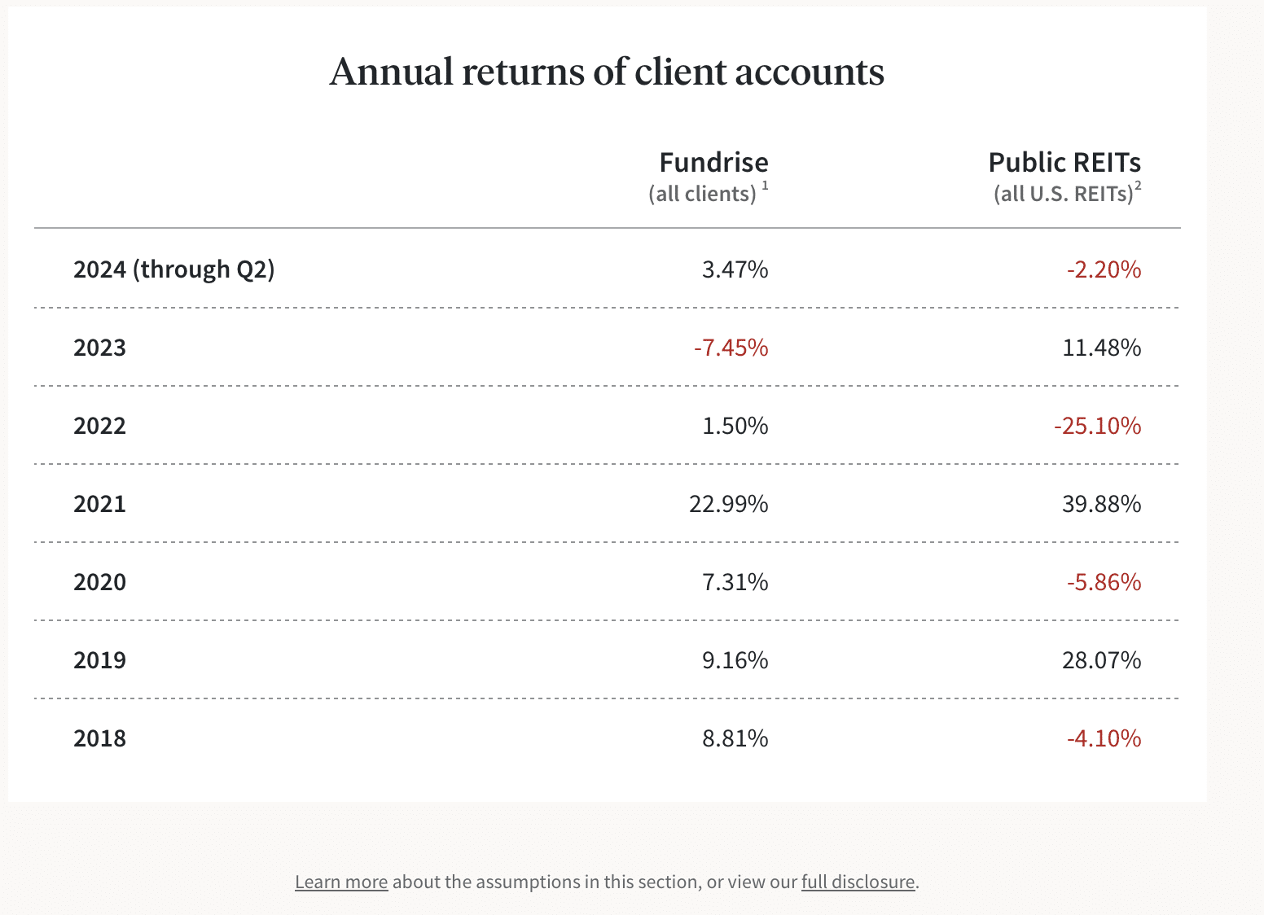
Task: Select the 8.81% Fundrise return
Action: pyautogui.click(x=735, y=738)
